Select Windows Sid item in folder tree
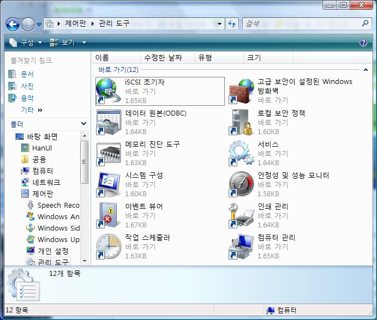Image resolution: width=377 pixels, height=320 pixels. (x=58, y=228)
